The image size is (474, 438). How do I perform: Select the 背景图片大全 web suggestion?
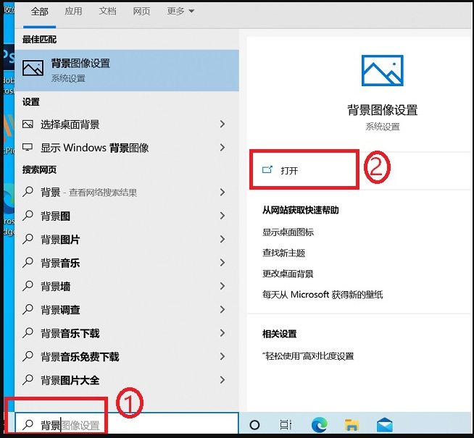click(127, 380)
